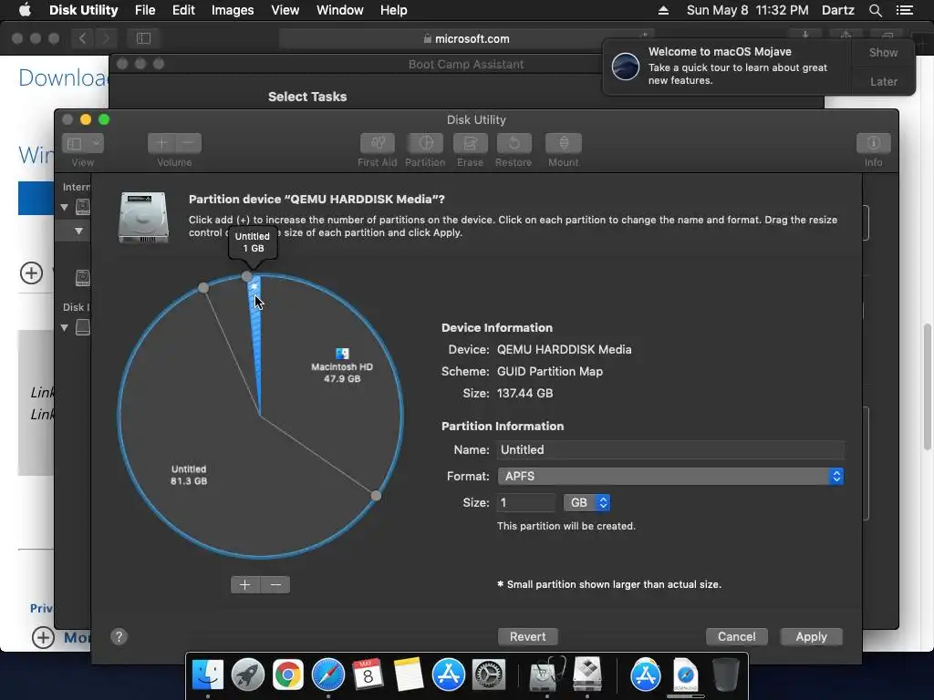Viewport: 934px width, 700px height.
Task: Select the blue 1 GB Untitled slice
Action: pos(255,334)
